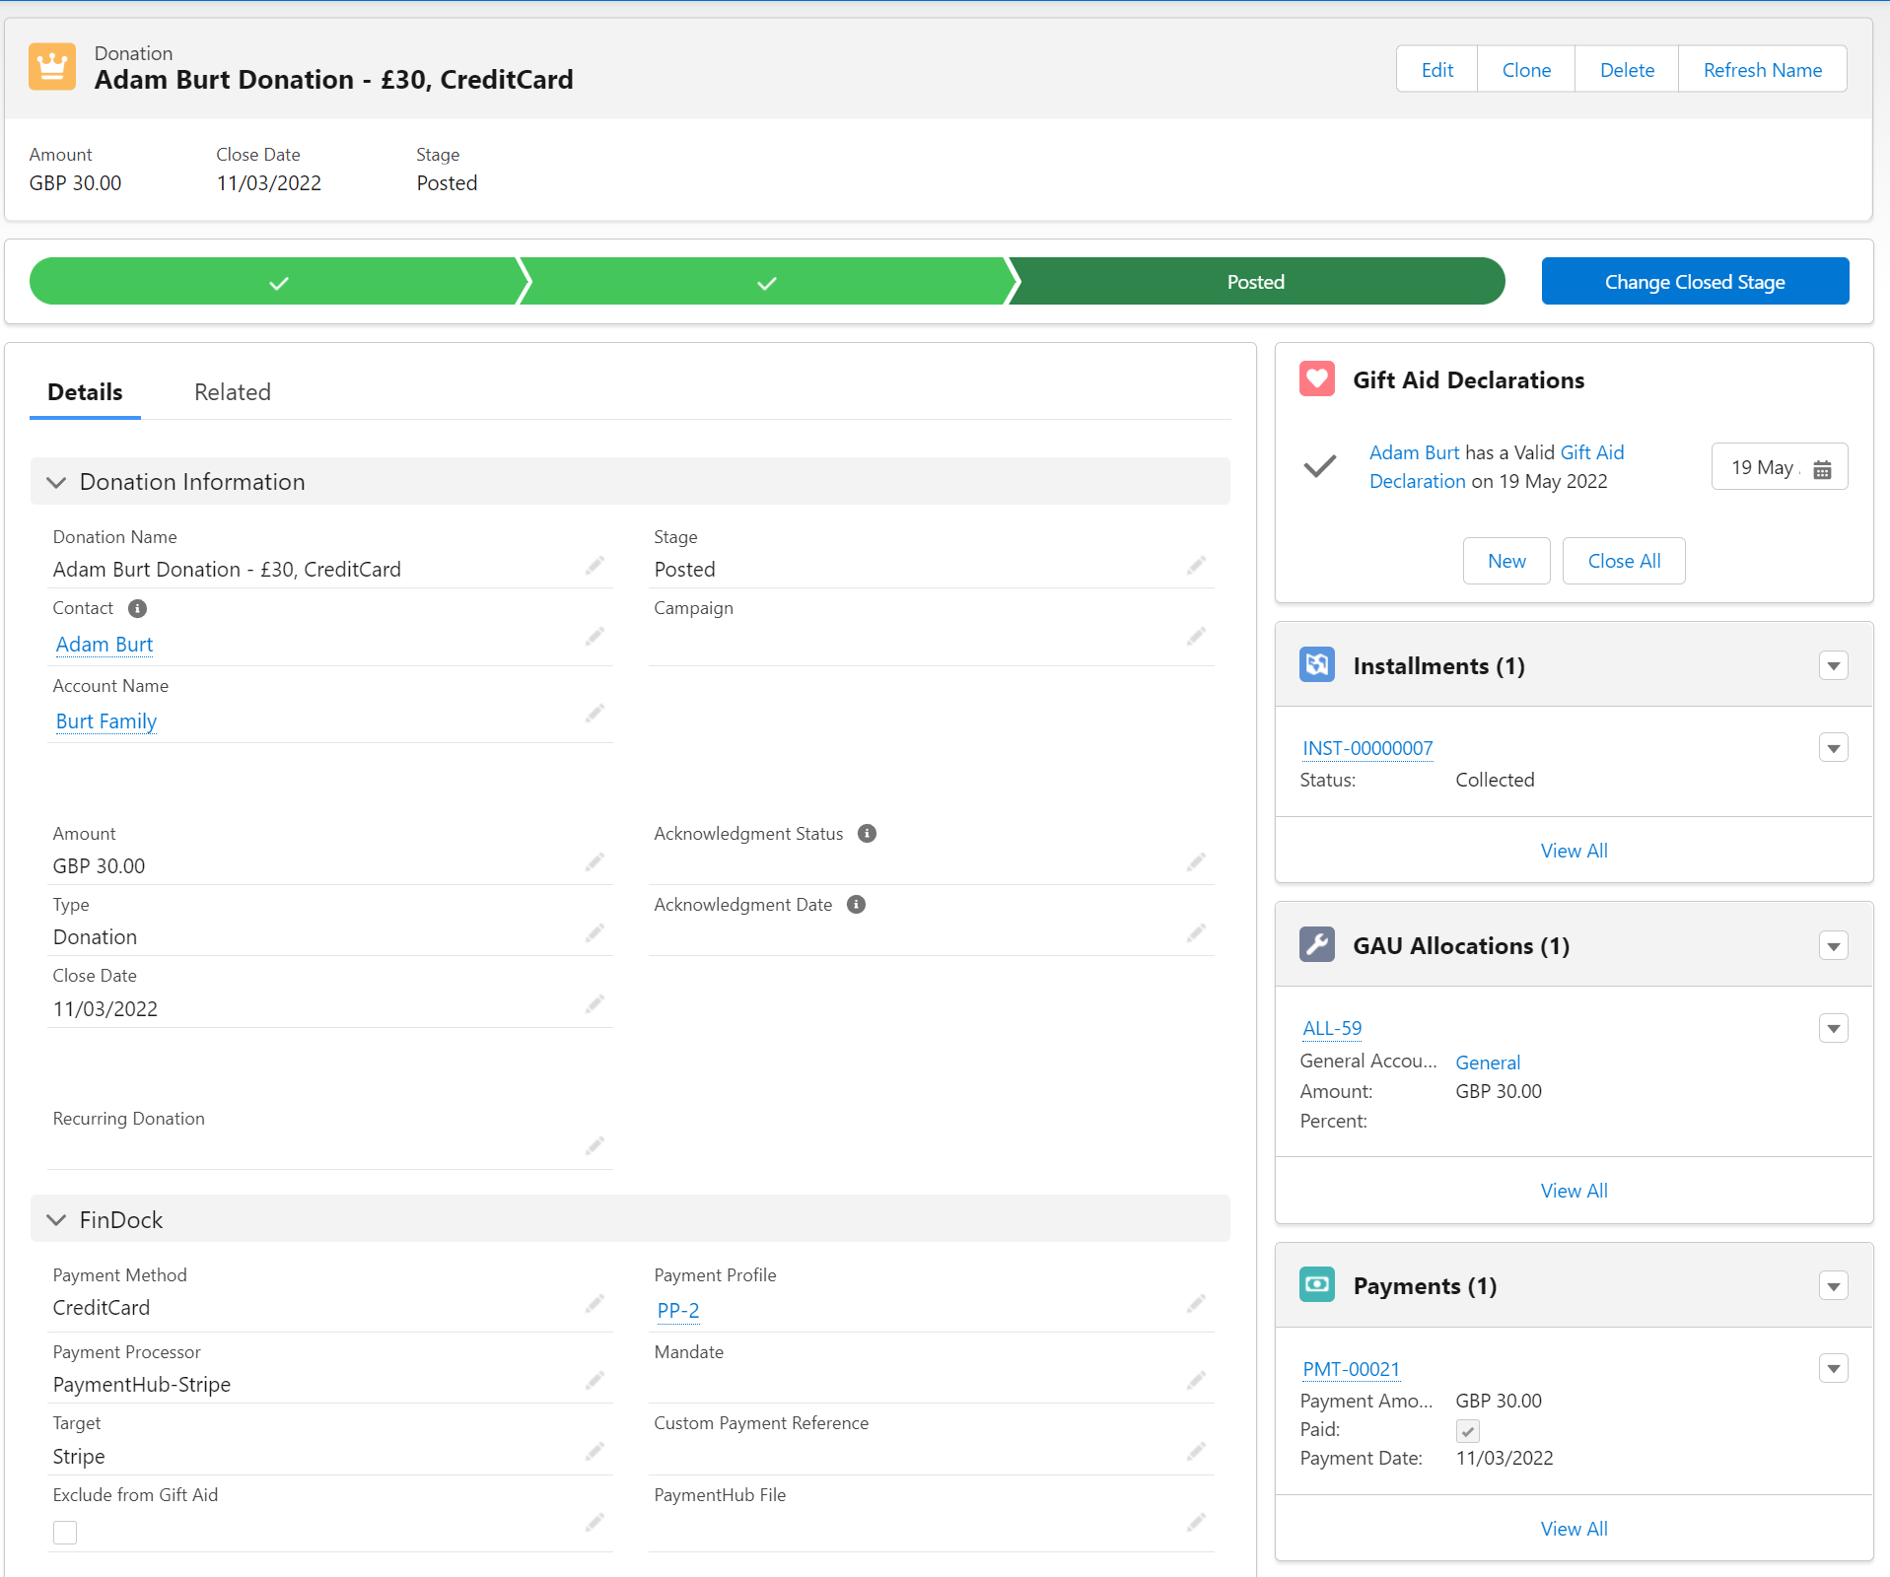Click the Gift Aid date input field
The width and height of the screenshot is (1890, 1577).
click(x=1764, y=467)
